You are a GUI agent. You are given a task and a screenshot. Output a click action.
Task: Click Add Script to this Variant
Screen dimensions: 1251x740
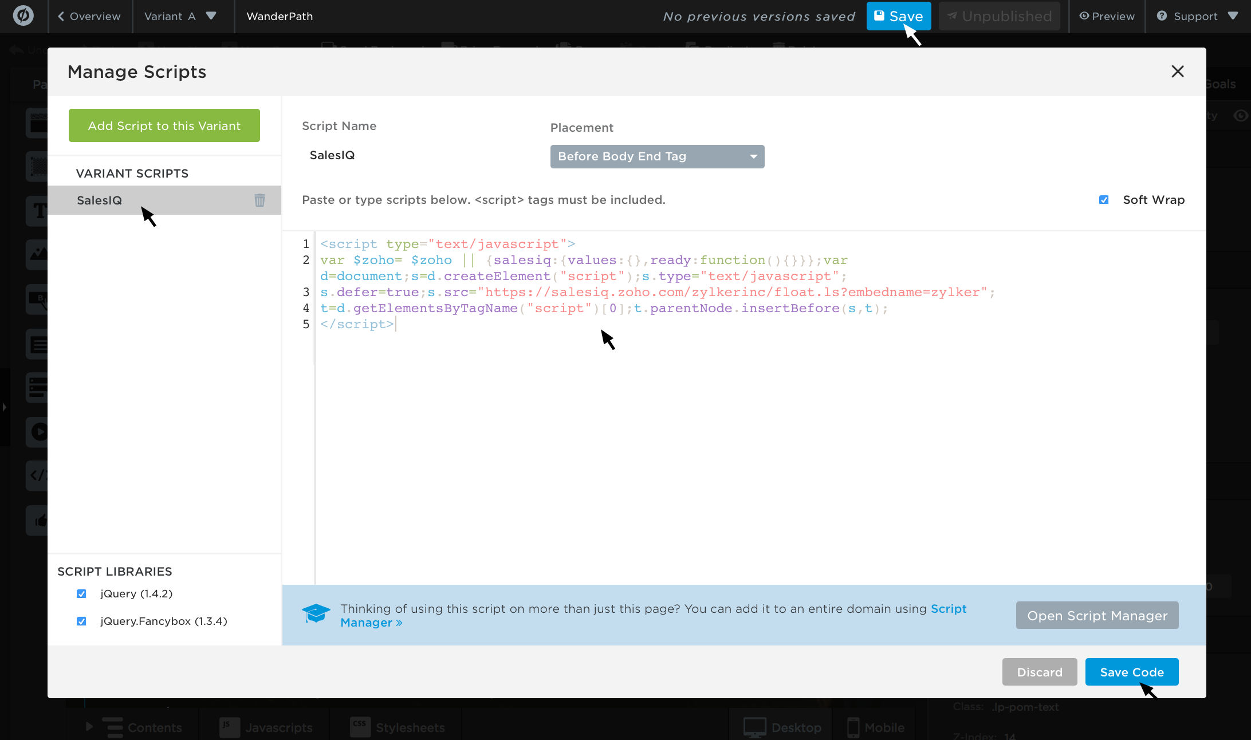point(164,125)
